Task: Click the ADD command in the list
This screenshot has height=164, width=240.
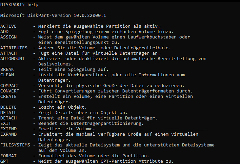Action: pyautogui.click(x=4, y=31)
